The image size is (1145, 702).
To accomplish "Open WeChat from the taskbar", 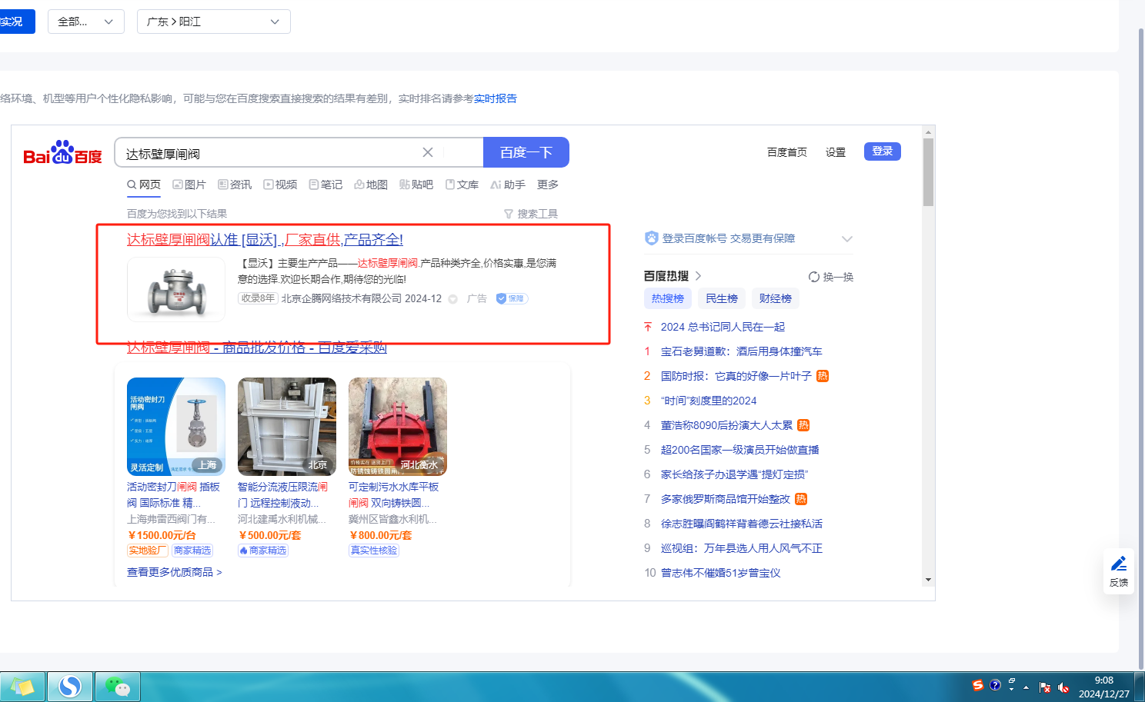I will [x=117, y=687].
